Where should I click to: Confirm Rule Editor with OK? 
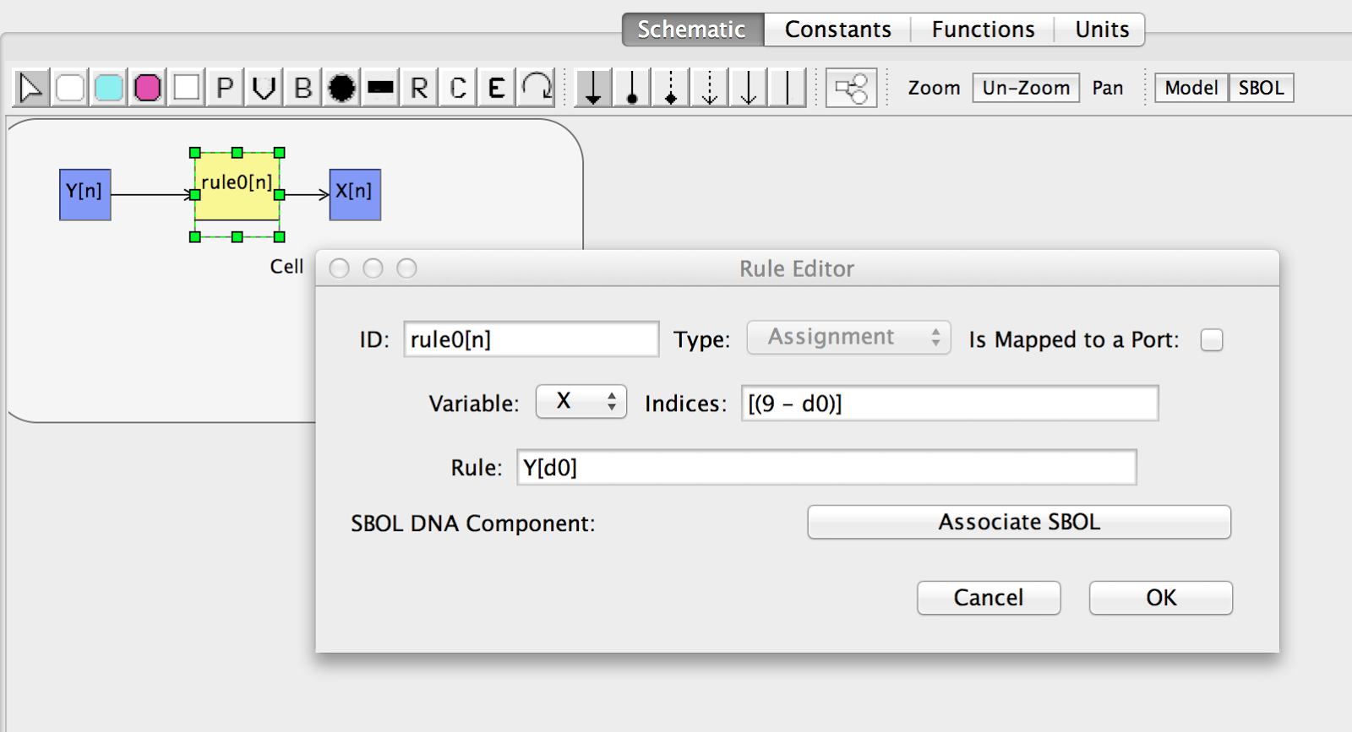pyautogui.click(x=1161, y=598)
